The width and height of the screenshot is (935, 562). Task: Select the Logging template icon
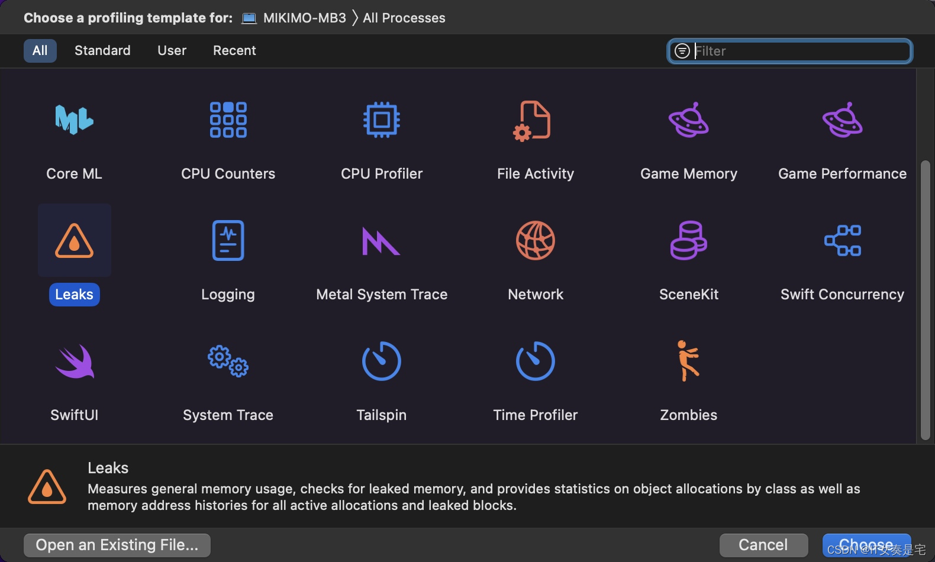pyautogui.click(x=228, y=240)
